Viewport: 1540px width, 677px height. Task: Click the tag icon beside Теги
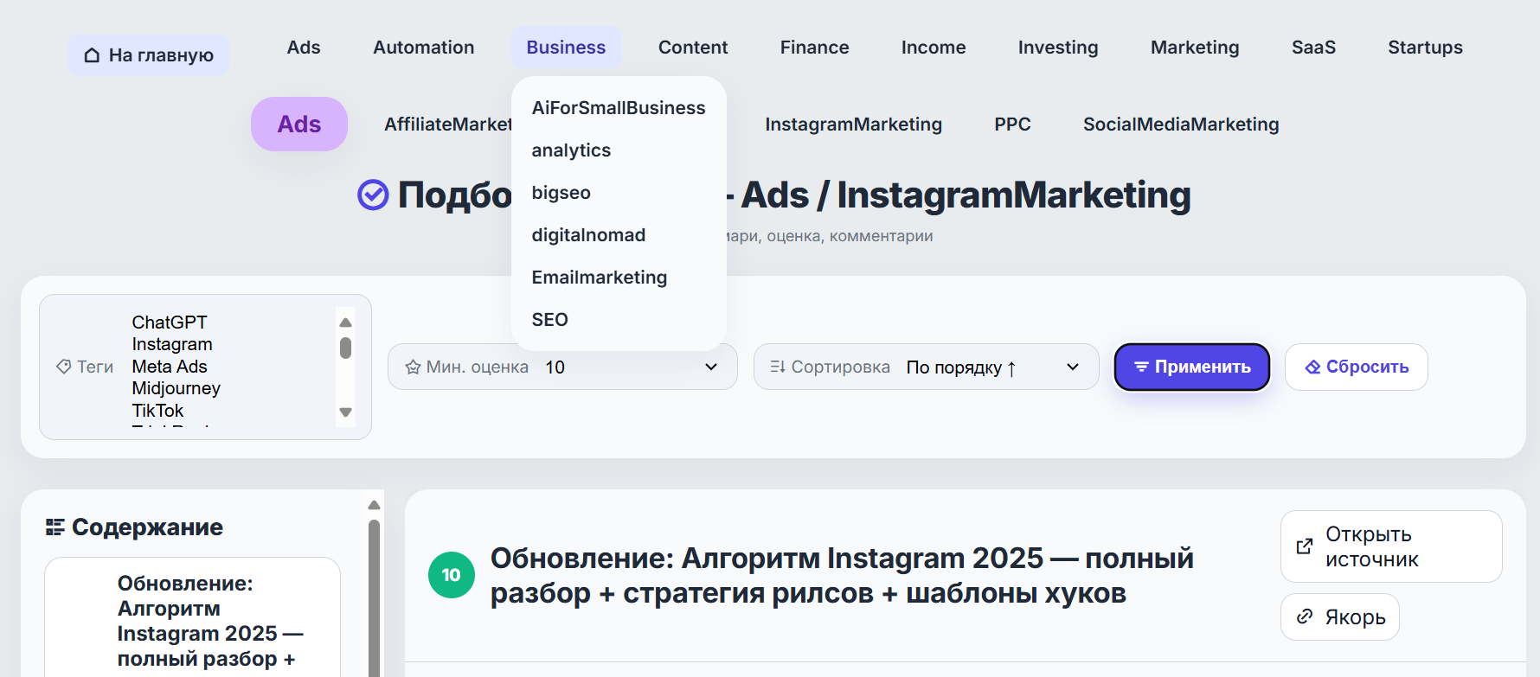[x=63, y=367]
